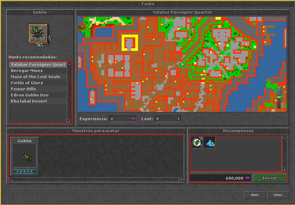Click rewards scroll up arrow
This screenshot has width=295, height=205.
(284, 138)
